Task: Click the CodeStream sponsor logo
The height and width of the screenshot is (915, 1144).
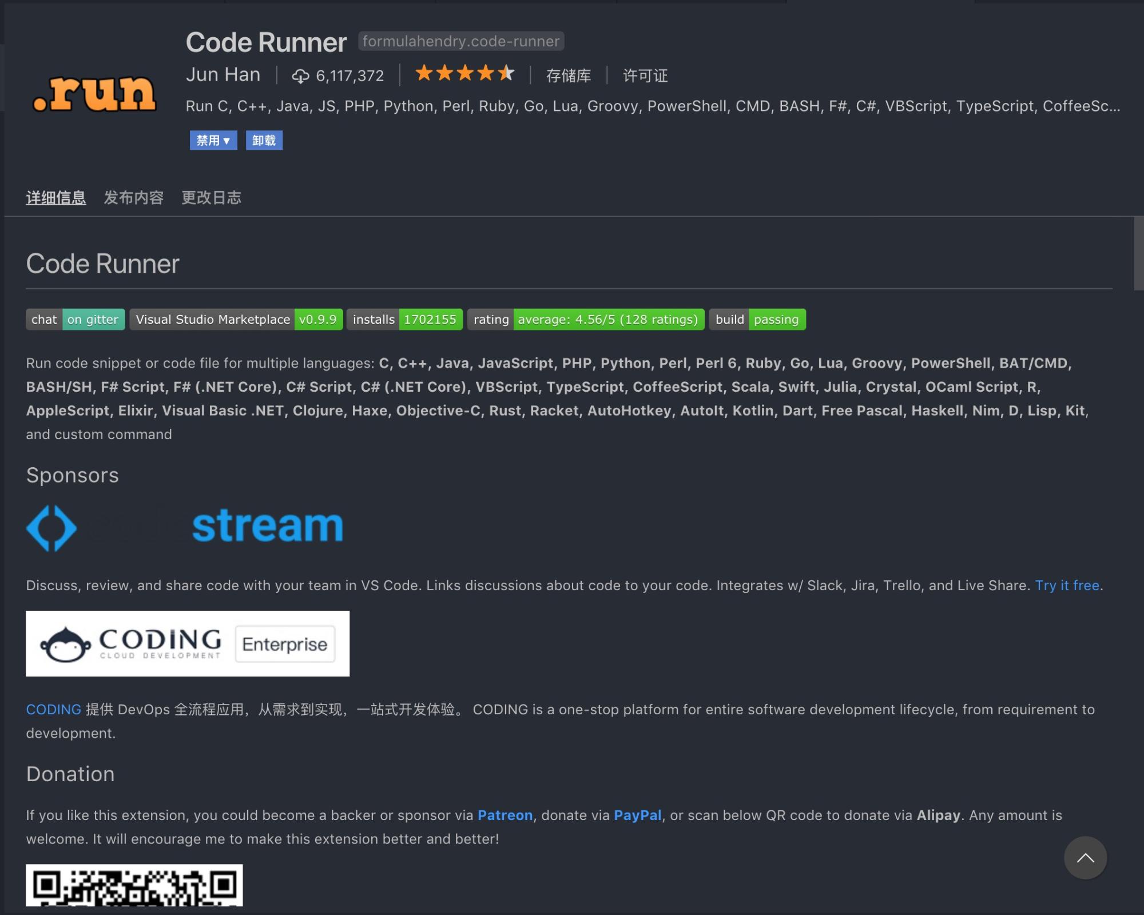Action: [x=185, y=527]
